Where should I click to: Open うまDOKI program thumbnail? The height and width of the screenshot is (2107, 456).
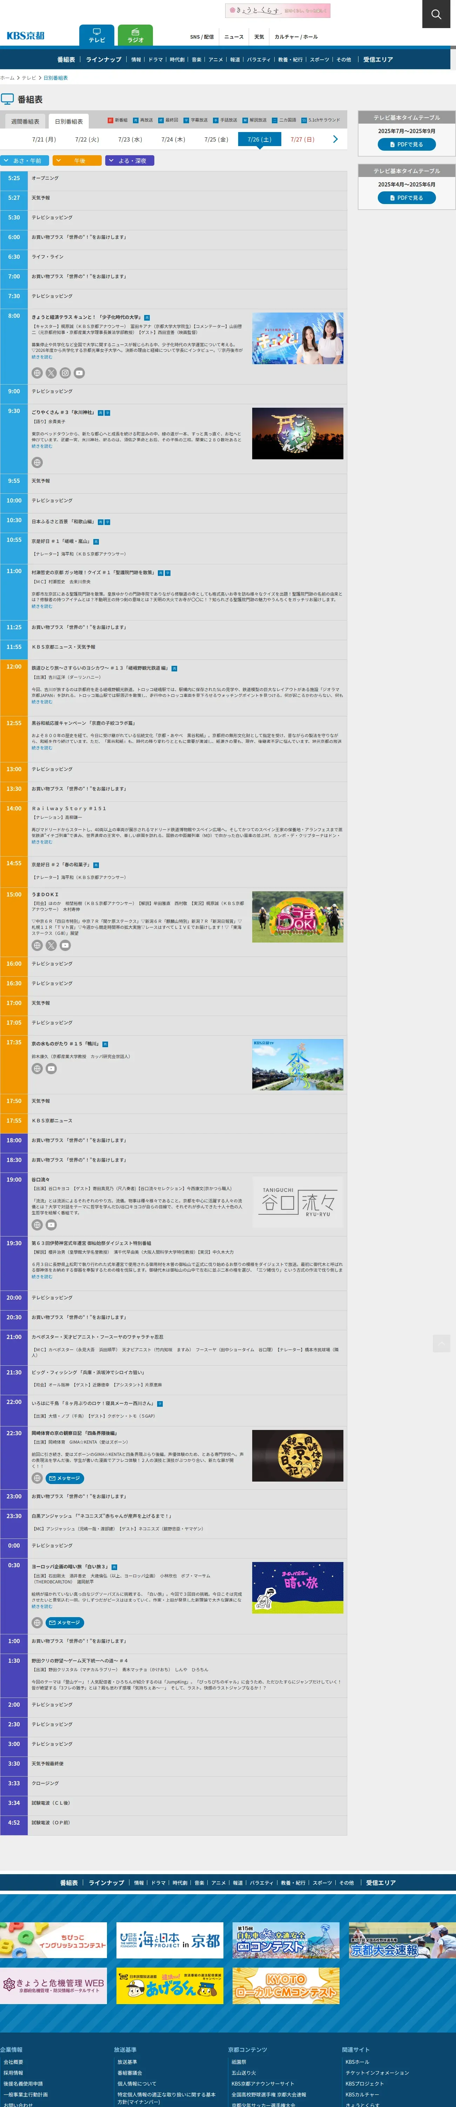pyautogui.click(x=297, y=917)
